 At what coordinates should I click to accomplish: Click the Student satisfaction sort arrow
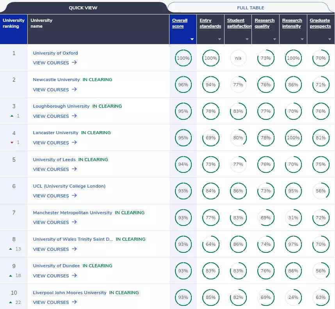(247, 39)
